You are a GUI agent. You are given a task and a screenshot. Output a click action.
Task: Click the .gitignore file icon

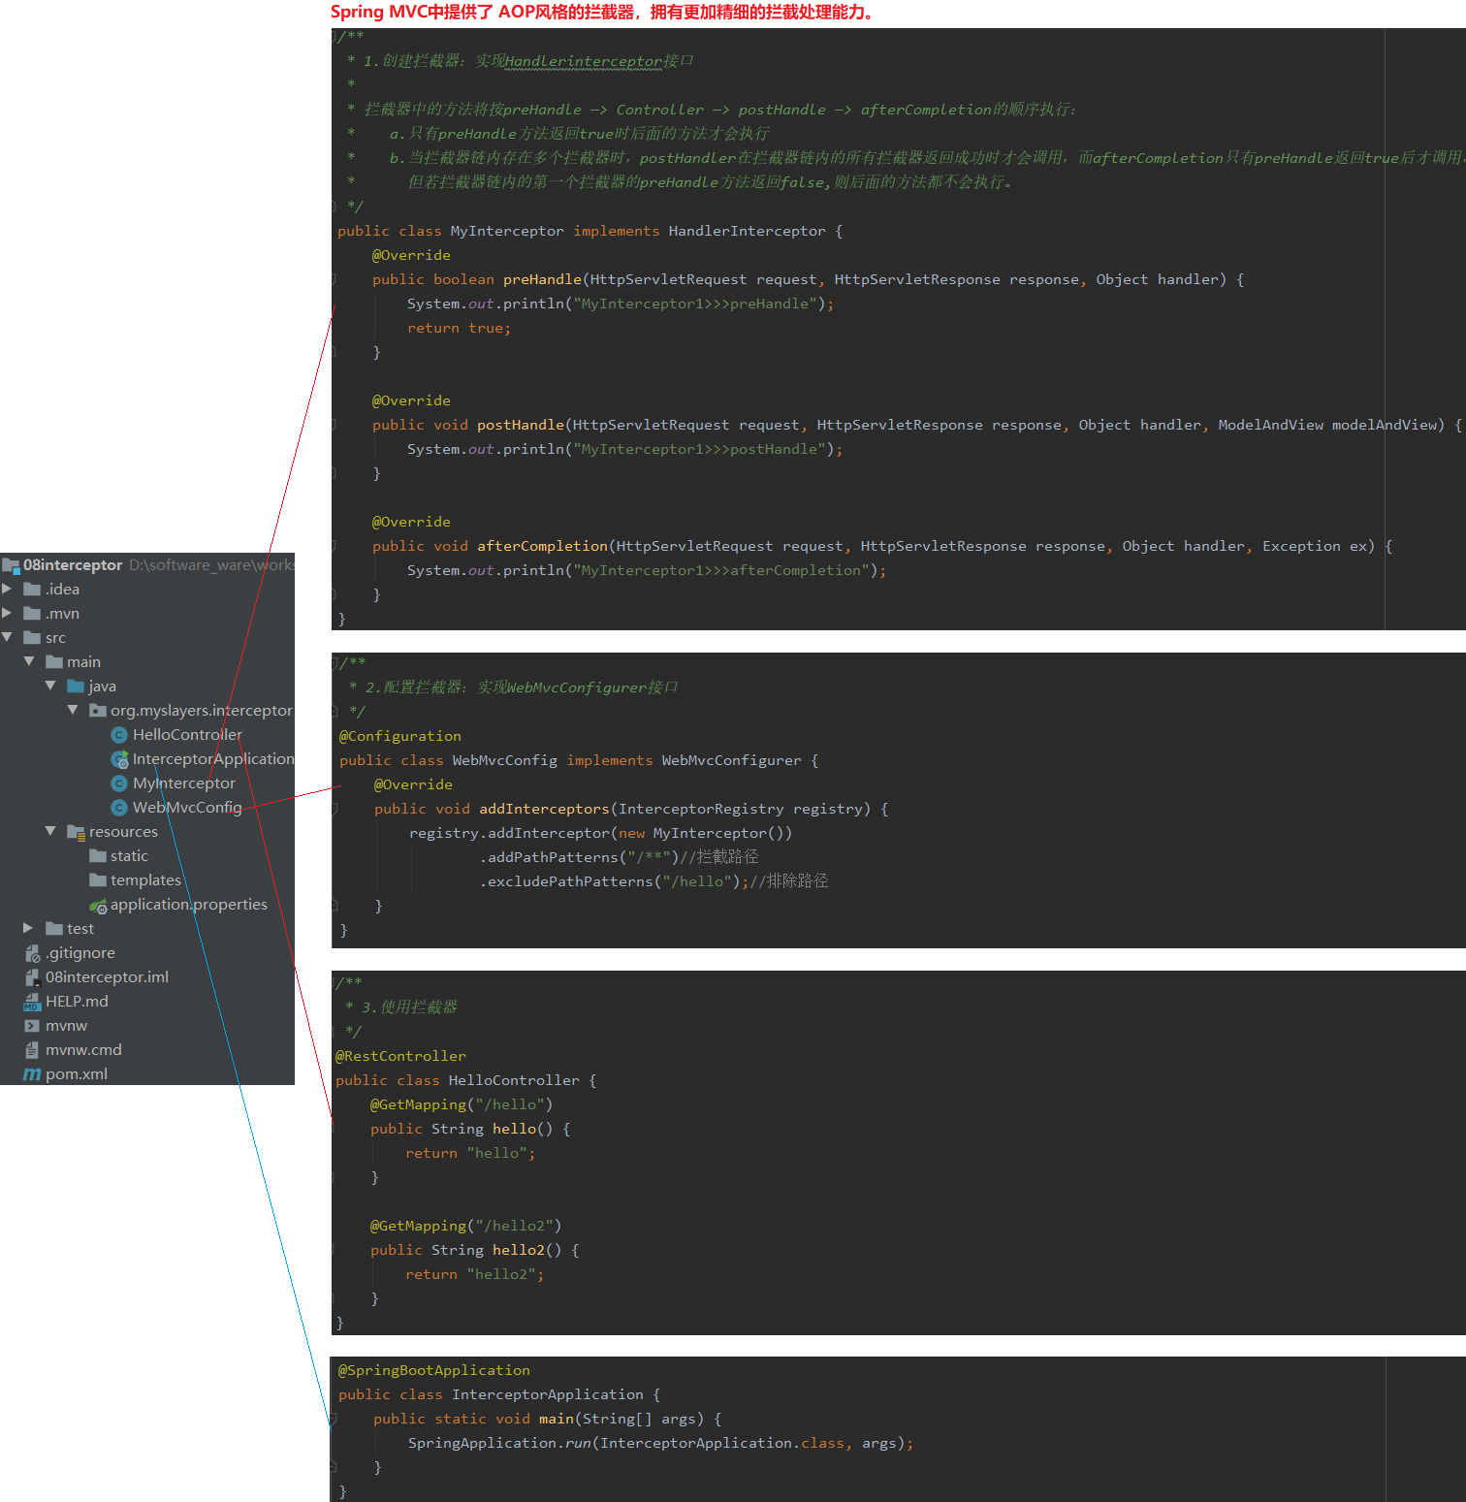pyautogui.click(x=32, y=953)
